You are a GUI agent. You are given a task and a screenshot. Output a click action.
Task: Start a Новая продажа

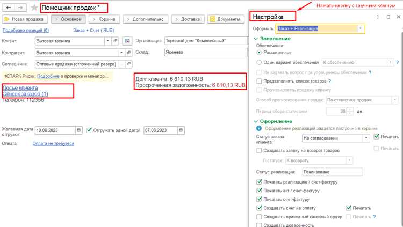pos(25,19)
